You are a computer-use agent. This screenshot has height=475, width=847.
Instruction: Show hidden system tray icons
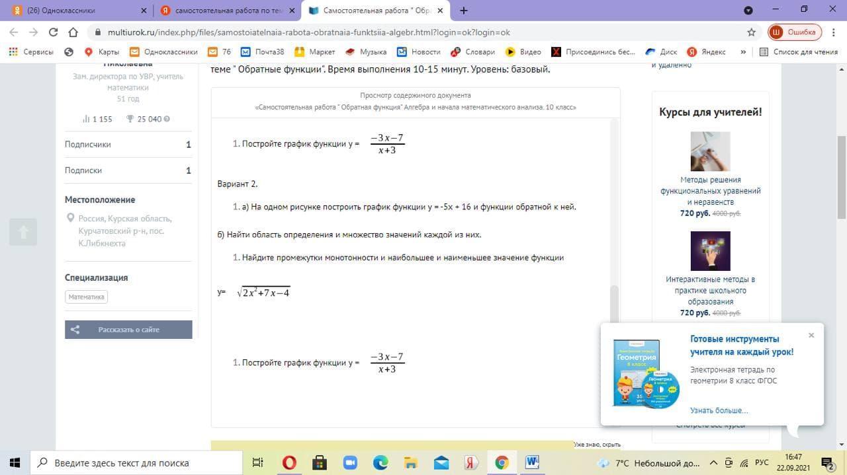pyautogui.click(x=713, y=462)
